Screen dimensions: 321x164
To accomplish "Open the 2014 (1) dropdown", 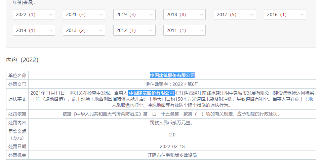I will click(x=34, y=30).
